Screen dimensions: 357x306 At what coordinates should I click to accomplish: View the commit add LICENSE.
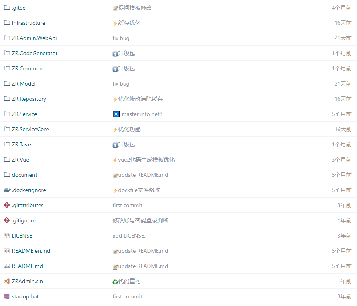(x=129, y=236)
